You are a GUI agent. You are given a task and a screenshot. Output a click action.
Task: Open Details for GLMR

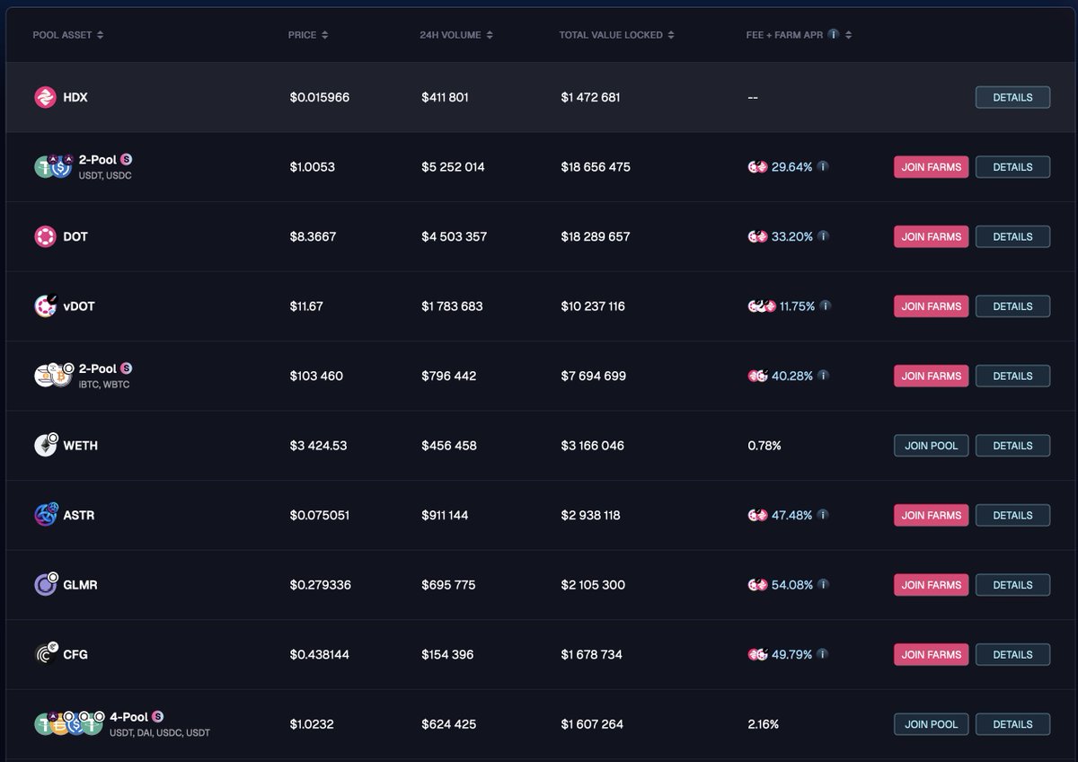coord(1012,585)
